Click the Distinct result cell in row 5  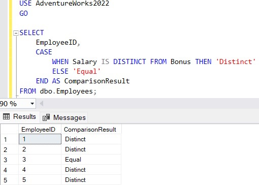click(x=91, y=180)
